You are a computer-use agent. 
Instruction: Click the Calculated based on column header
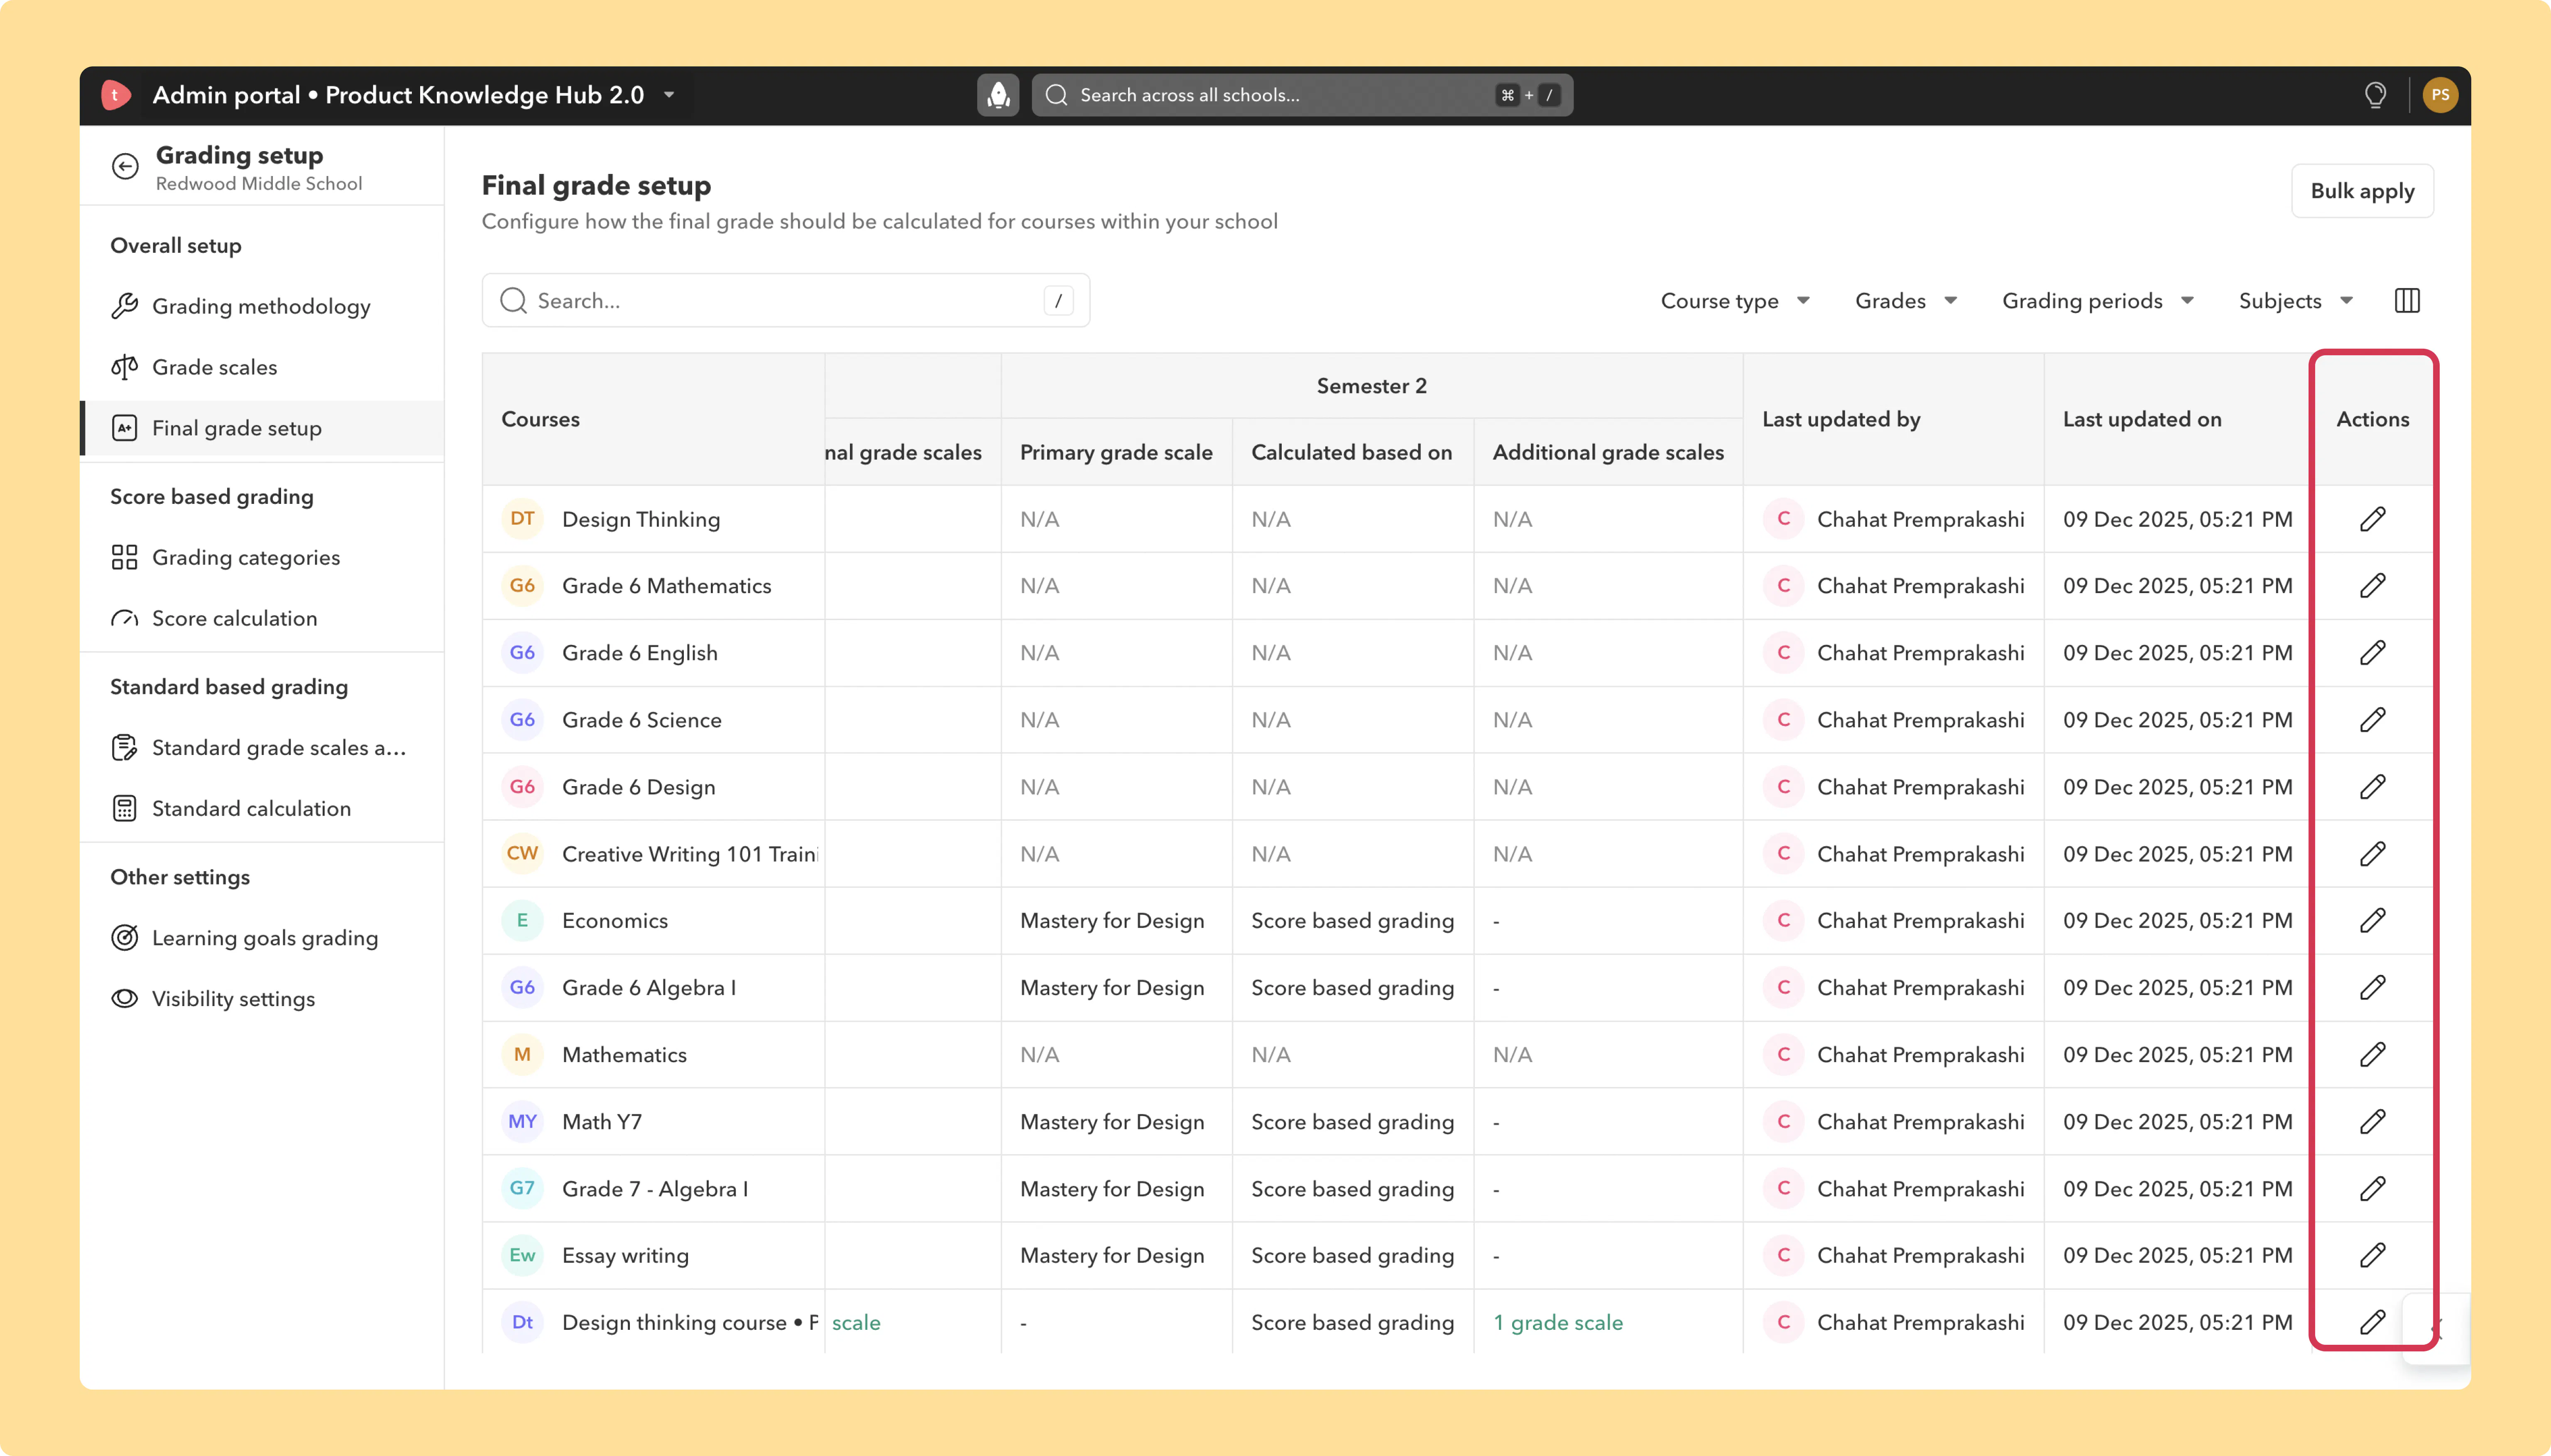tap(1351, 452)
